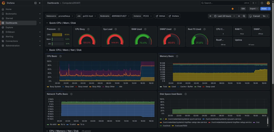The height and width of the screenshot is (132, 274).
Task: Click the Grafana logo in the sidebar header
Action: pyautogui.click(x=3, y=3)
